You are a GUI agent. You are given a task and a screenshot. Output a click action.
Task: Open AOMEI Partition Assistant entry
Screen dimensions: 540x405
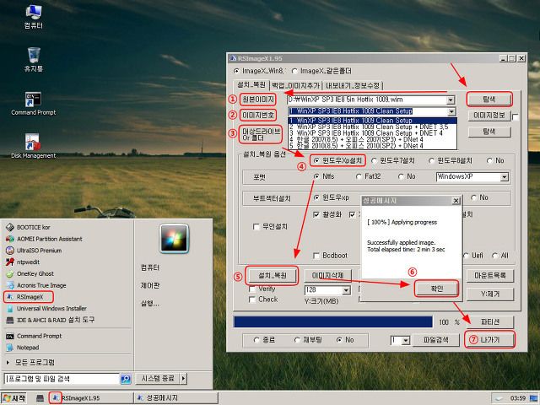click(49, 239)
